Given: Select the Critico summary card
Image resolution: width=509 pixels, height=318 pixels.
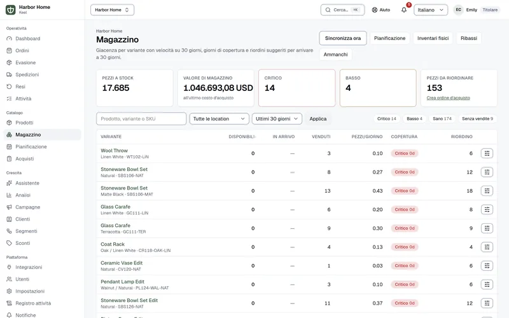Looking at the screenshot, I should point(296,88).
